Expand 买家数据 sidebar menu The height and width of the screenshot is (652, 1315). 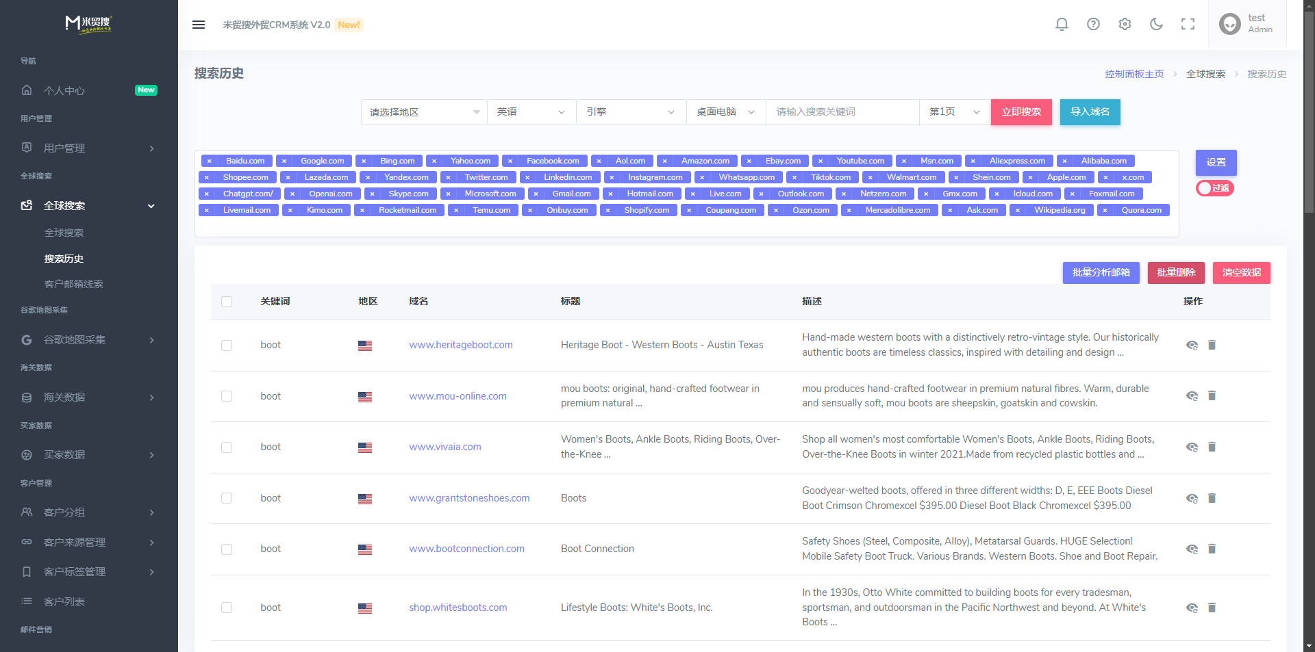(x=89, y=454)
